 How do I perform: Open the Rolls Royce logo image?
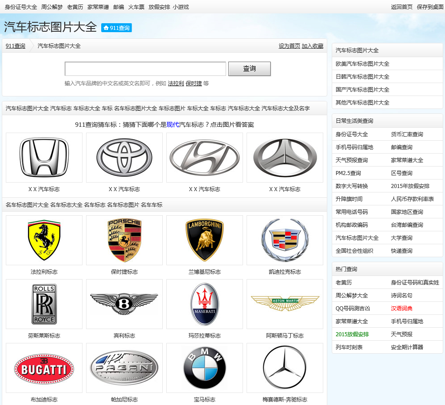click(44, 304)
